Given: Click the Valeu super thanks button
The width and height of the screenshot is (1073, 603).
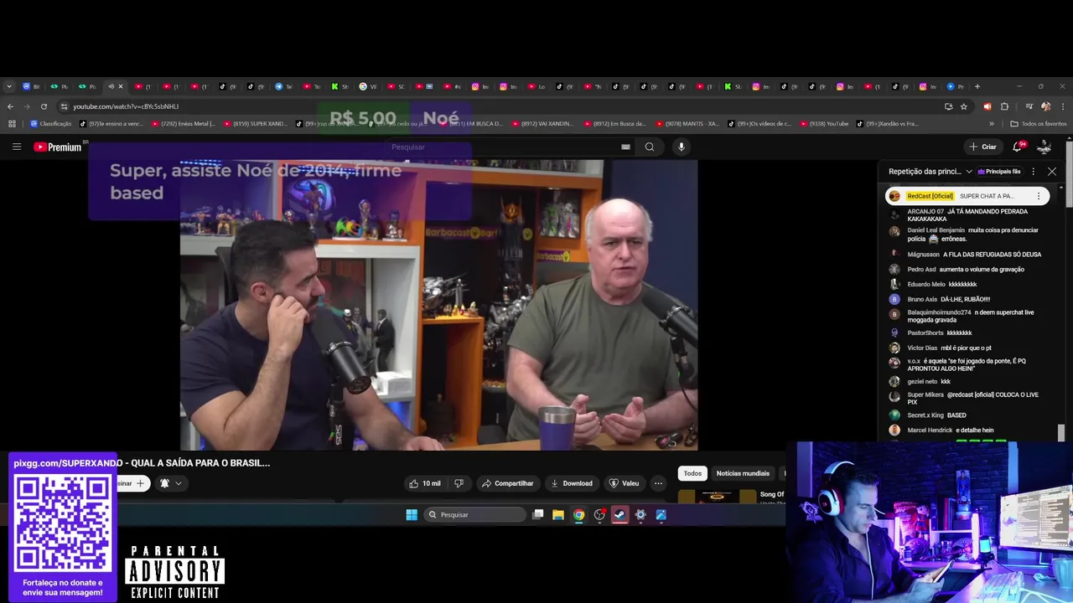Looking at the screenshot, I should point(624,483).
